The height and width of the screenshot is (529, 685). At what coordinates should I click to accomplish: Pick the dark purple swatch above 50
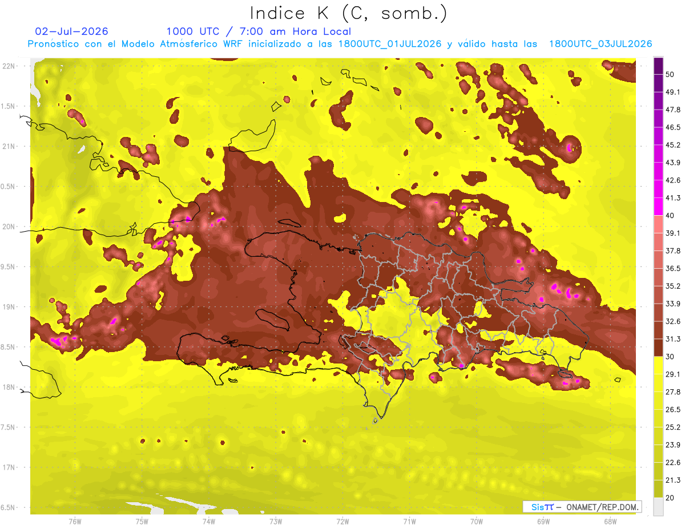tap(658, 66)
